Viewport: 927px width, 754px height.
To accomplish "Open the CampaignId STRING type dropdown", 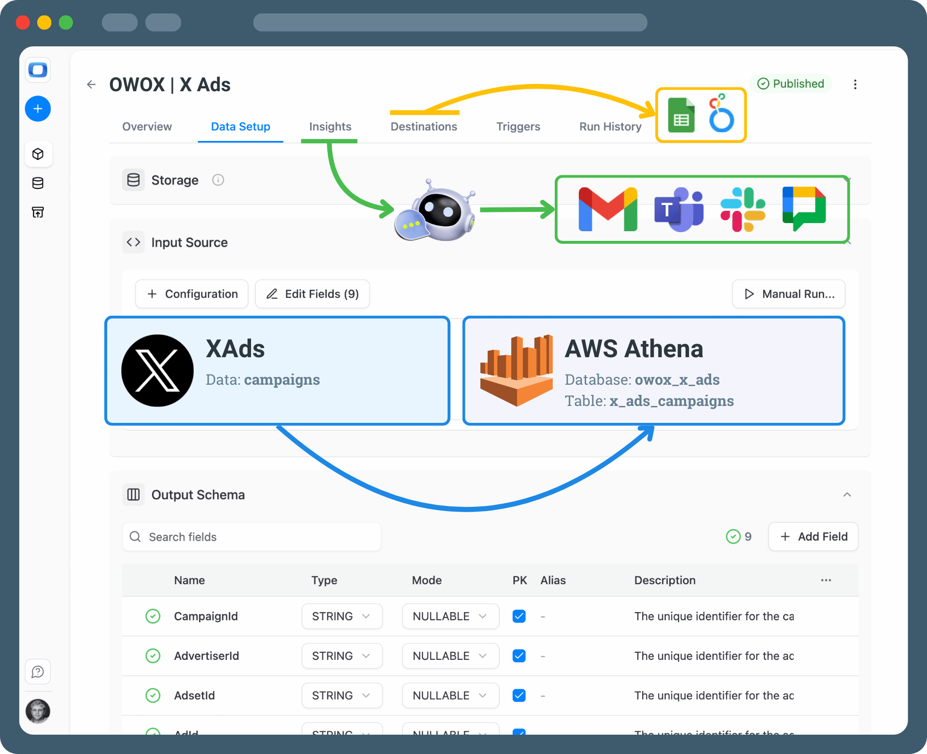I will [x=342, y=616].
